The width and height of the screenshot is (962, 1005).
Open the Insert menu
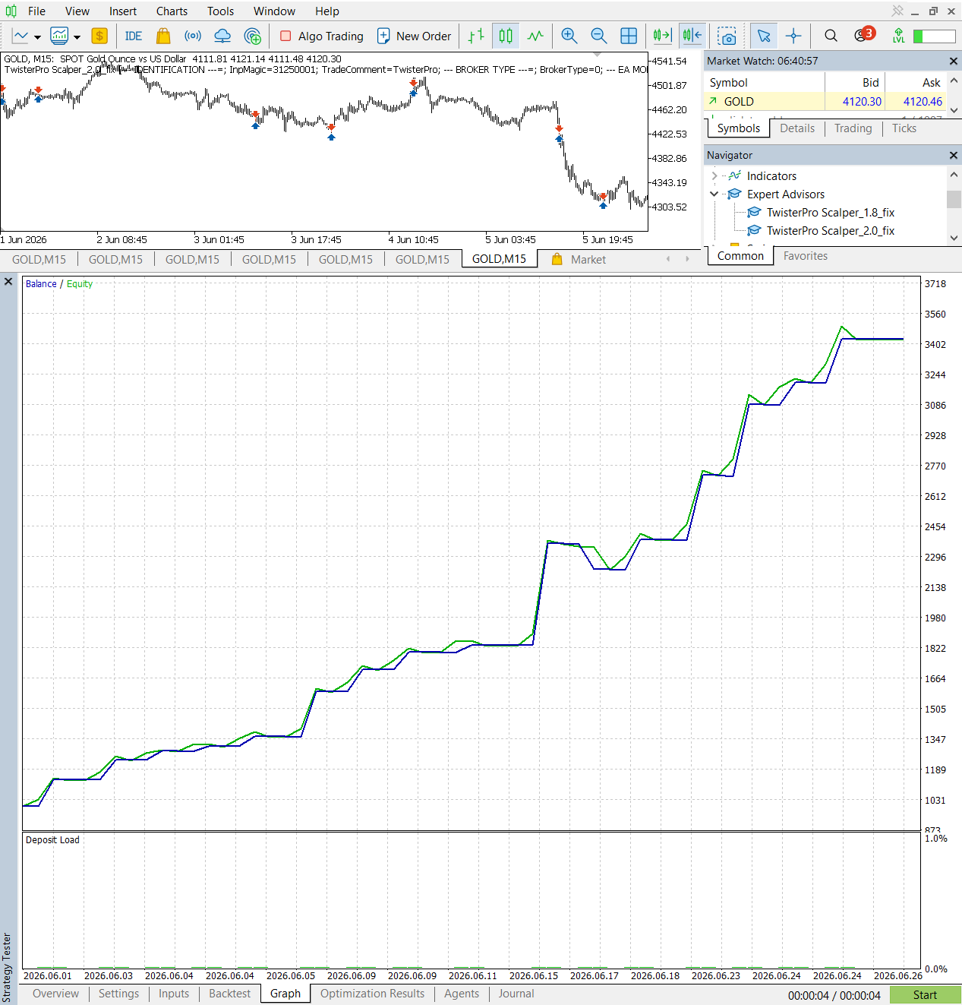123,11
